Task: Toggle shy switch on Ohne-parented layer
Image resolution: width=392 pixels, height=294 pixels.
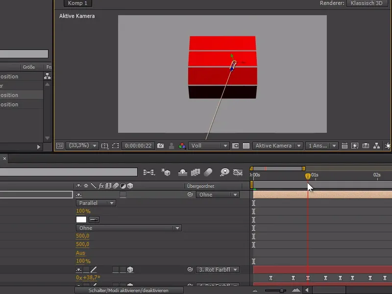Action: click(x=79, y=195)
